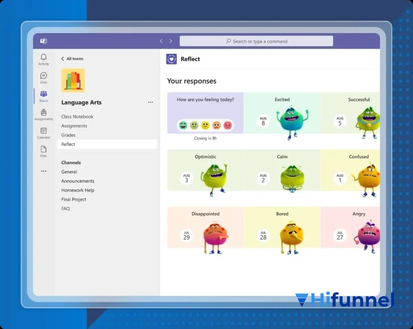Open the Homework Help channel
This screenshot has width=413, height=329.
tap(78, 190)
